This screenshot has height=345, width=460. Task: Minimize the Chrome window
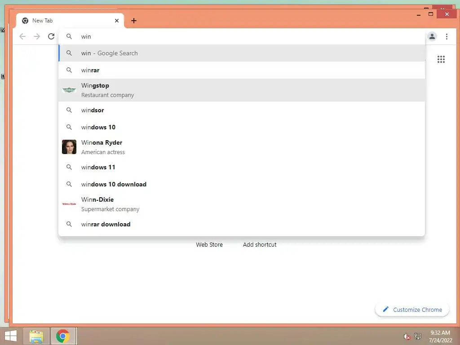click(419, 14)
